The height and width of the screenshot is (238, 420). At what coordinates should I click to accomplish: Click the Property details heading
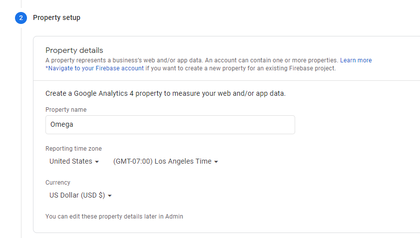[74, 50]
